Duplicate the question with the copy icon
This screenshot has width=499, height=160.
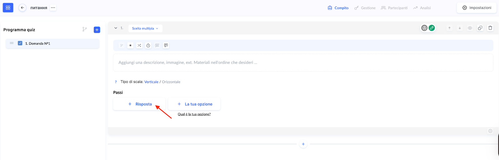pos(480,28)
